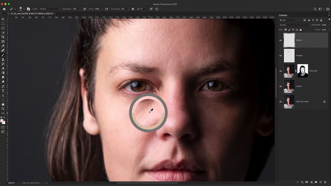Hide the olheira layer
This screenshot has width=331, height=186.
pyautogui.click(x=281, y=40)
